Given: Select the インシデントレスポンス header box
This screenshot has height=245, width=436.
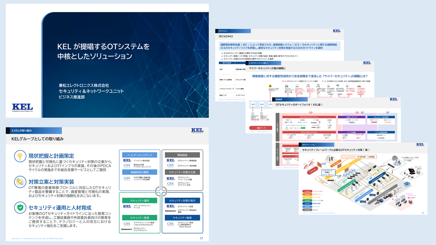Looking at the screenshot, I should pos(140,155).
